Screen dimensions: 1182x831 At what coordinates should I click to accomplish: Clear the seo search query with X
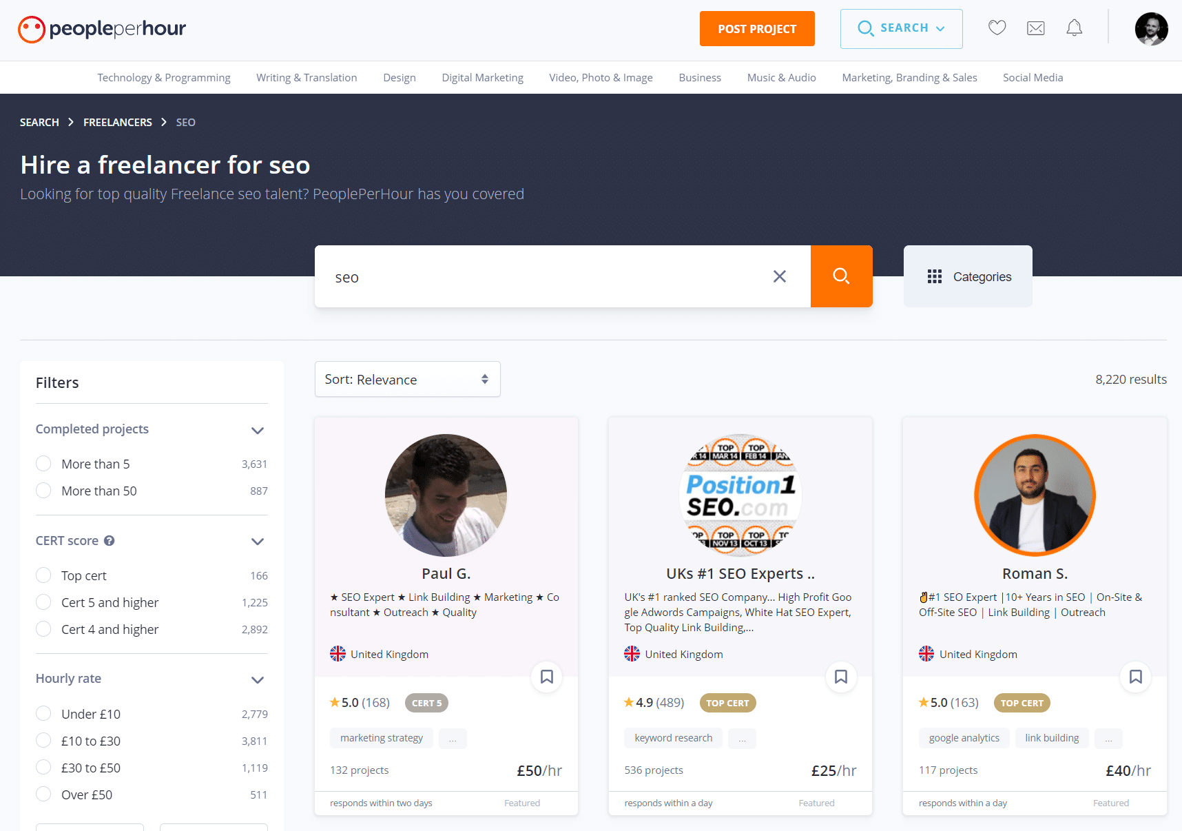click(779, 276)
